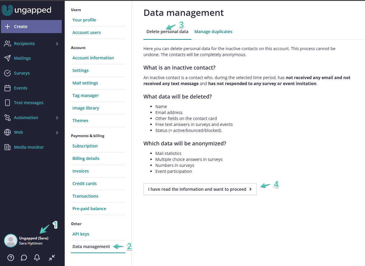Click the Event participation list item

pyautogui.click(x=174, y=171)
